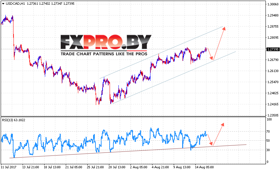The height and width of the screenshot is (171, 280).
Task: Select the lower channel trendline on price chart
Action: tap(174, 77)
